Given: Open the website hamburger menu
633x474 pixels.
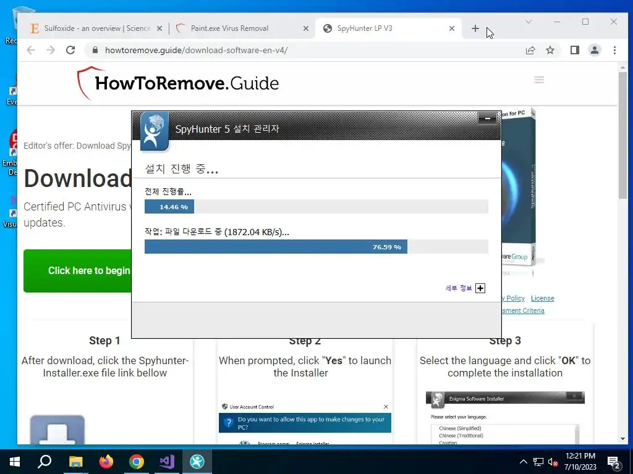Looking at the screenshot, I should point(539,80).
